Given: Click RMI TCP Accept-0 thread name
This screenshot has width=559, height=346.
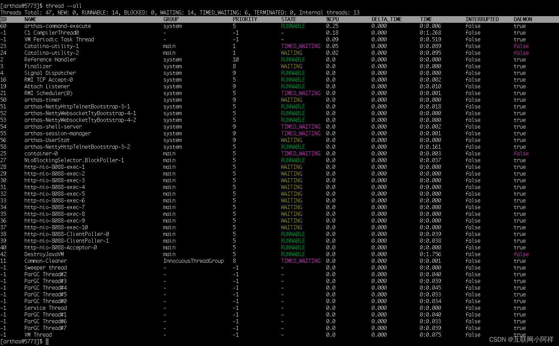Looking at the screenshot, I should click(x=49, y=80).
